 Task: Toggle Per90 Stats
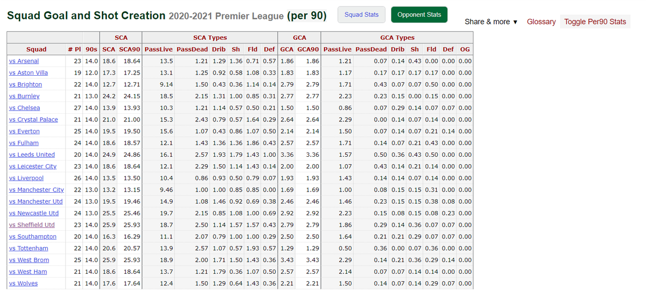[x=595, y=22]
